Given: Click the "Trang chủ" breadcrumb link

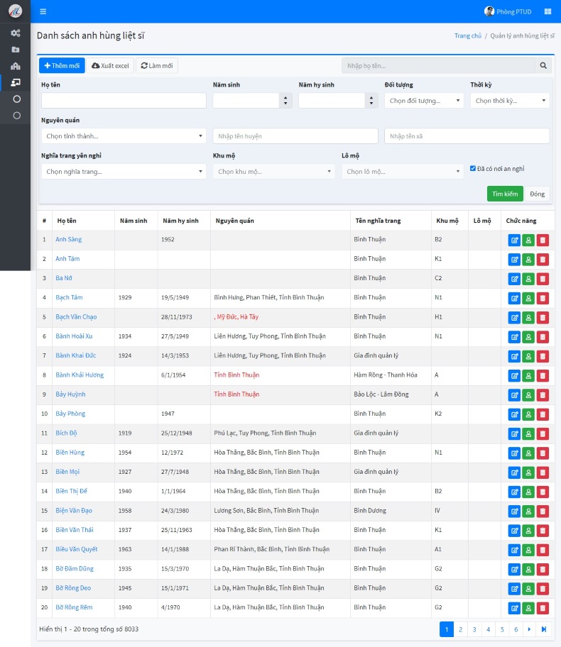Looking at the screenshot, I should pos(467,35).
